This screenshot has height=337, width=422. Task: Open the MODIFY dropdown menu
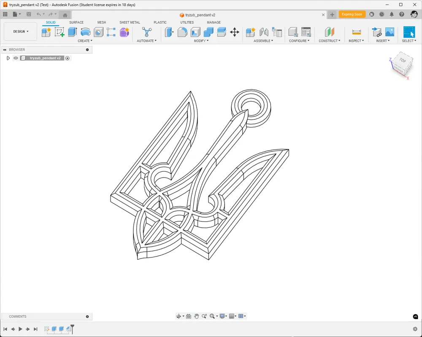tap(201, 41)
